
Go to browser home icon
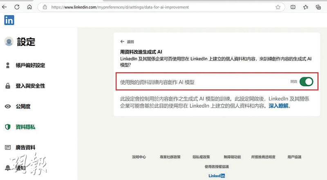point(29,7)
